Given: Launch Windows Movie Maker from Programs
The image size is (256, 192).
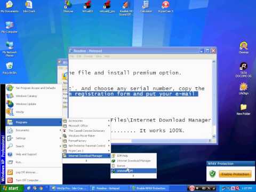Looking at the screenshot, I should click(x=86, y=135).
